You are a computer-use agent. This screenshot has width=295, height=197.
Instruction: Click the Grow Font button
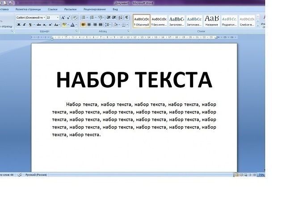(x=63, y=18)
